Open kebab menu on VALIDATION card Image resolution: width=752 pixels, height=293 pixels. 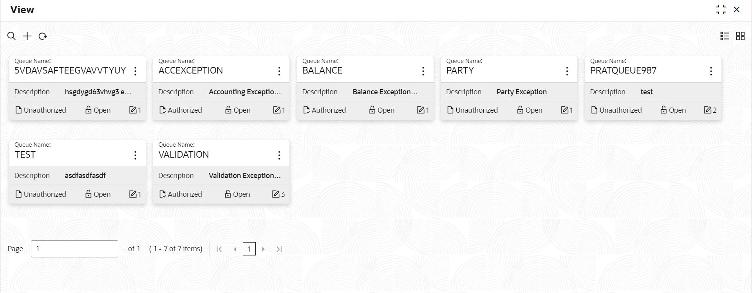[279, 155]
